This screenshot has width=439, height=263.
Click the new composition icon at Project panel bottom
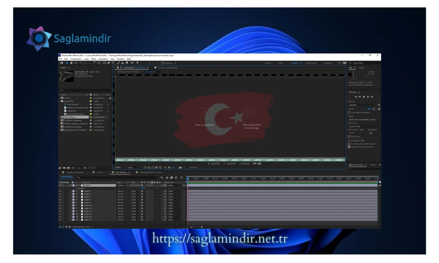coord(68,168)
